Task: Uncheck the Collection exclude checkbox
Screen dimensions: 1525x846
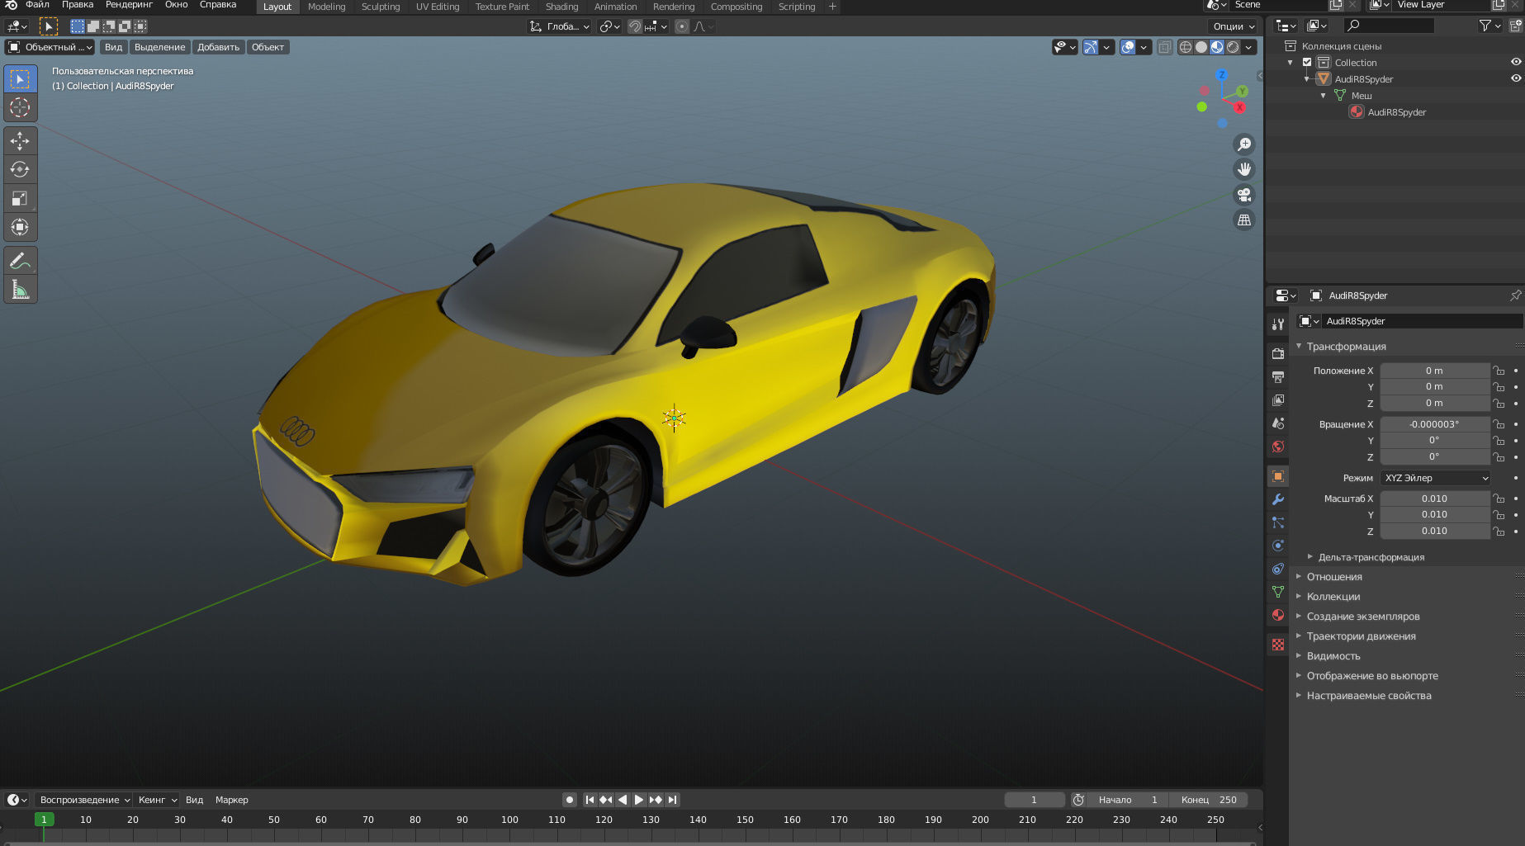Action: 1307,62
